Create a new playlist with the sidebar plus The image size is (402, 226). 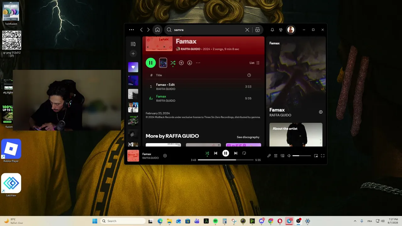click(133, 54)
